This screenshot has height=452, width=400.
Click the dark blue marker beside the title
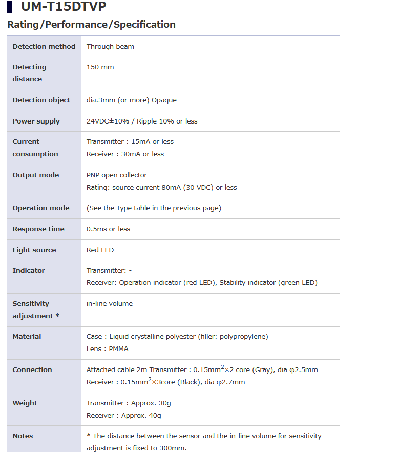tap(10, 7)
